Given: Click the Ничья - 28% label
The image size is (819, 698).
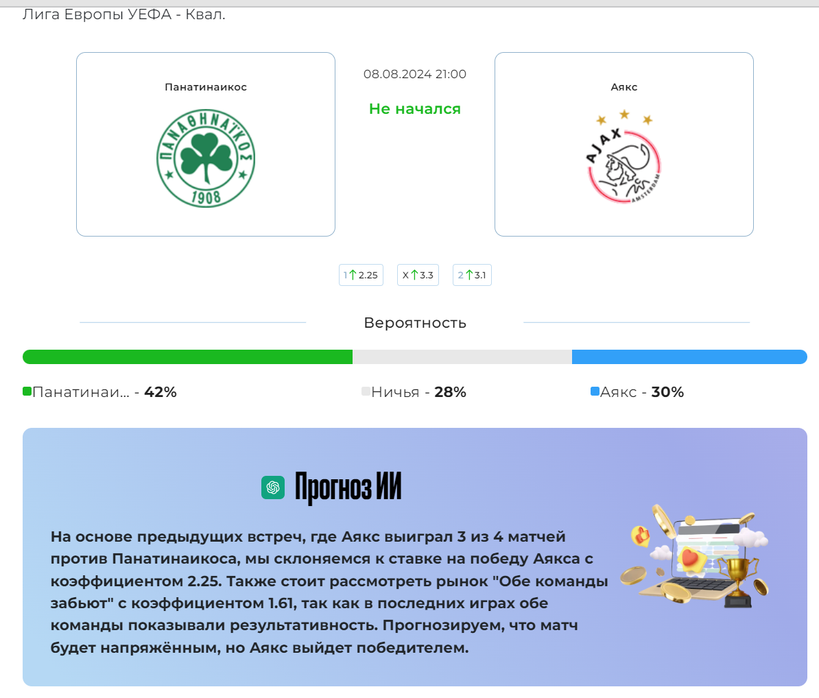Looking at the screenshot, I should pos(418,392).
